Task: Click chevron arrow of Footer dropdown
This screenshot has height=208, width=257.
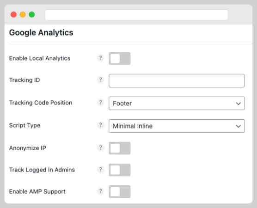Action: tap(239, 104)
